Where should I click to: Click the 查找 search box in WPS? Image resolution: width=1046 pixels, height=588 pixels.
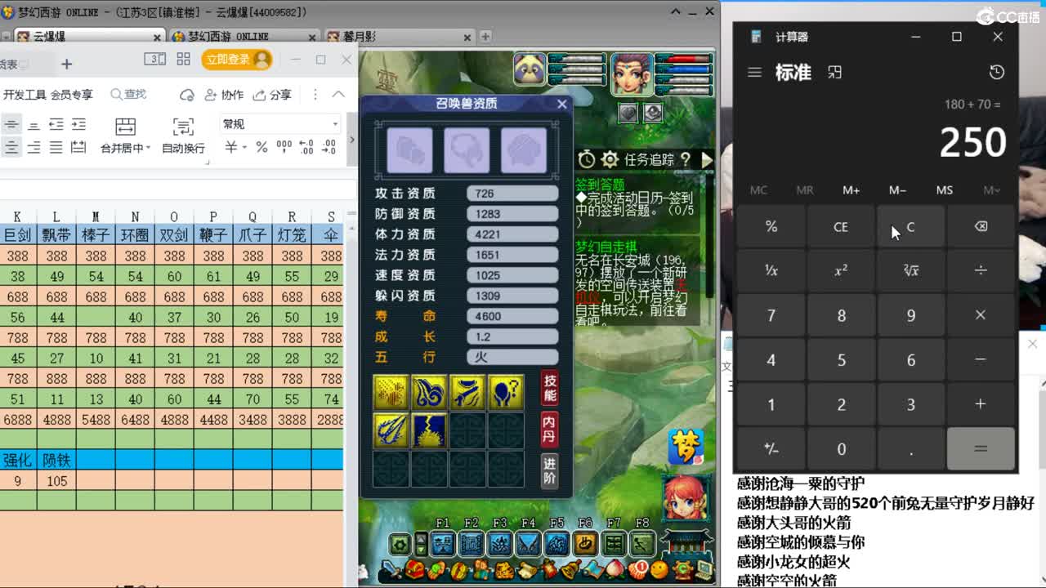[x=129, y=95]
